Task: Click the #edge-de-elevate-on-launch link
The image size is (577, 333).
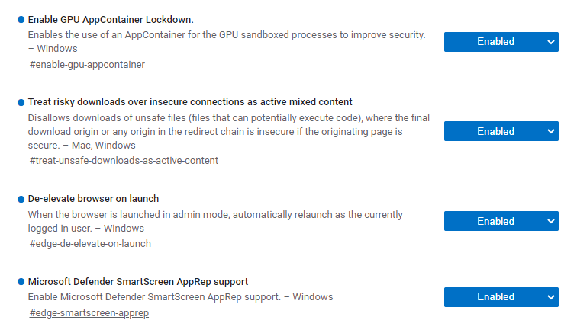Action: pyautogui.click(x=90, y=244)
